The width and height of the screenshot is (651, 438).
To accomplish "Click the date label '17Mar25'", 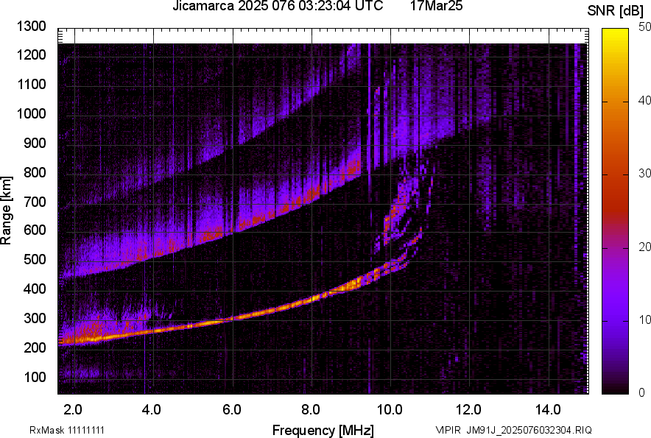I will (x=437, y=6).
